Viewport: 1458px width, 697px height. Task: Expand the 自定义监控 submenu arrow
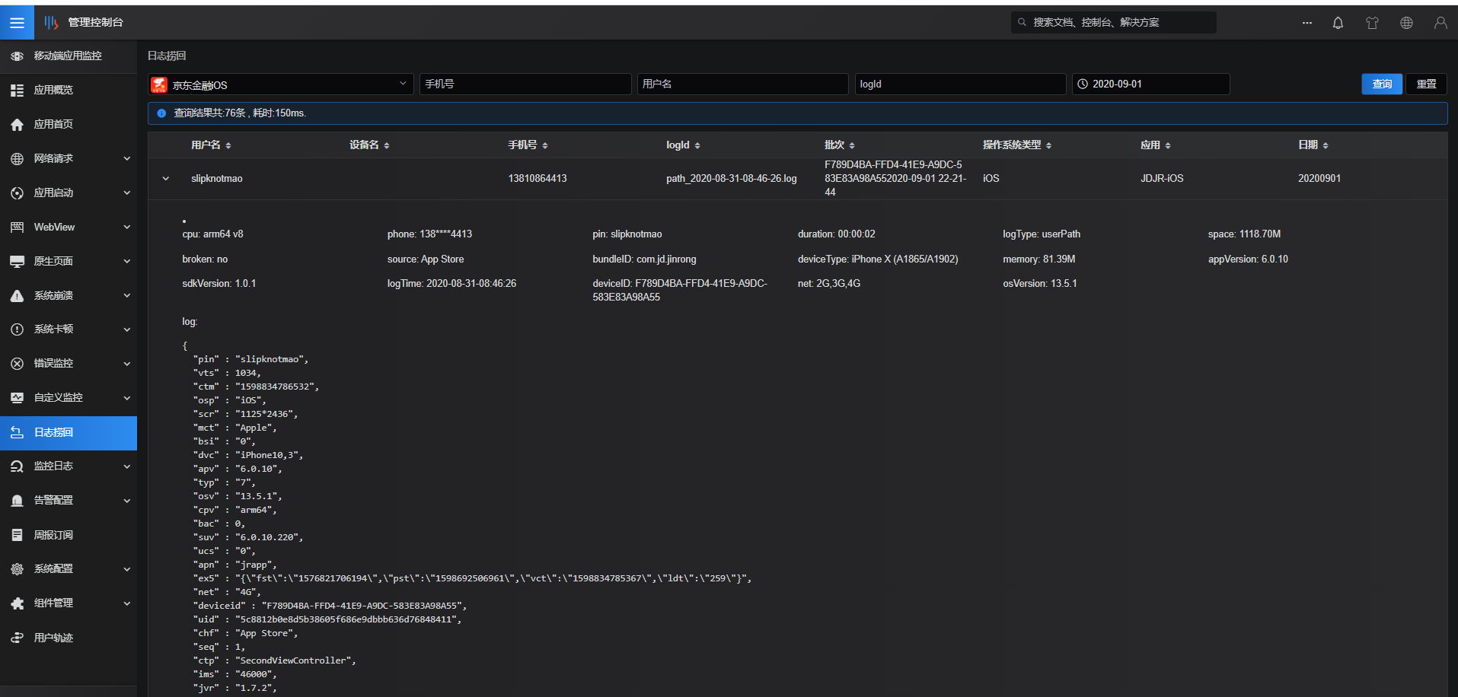(127, 398)
